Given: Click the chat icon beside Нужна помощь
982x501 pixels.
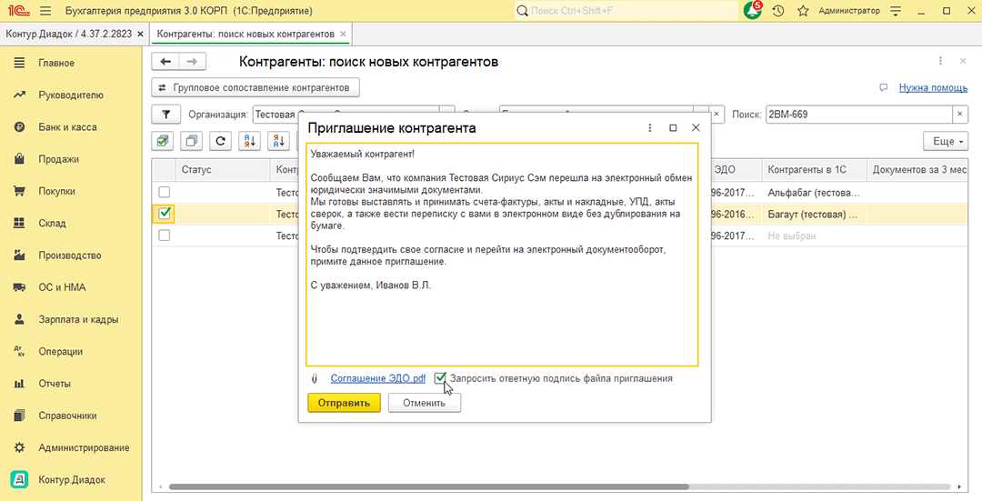Looking at the screenshot, I should click(884, 87).
